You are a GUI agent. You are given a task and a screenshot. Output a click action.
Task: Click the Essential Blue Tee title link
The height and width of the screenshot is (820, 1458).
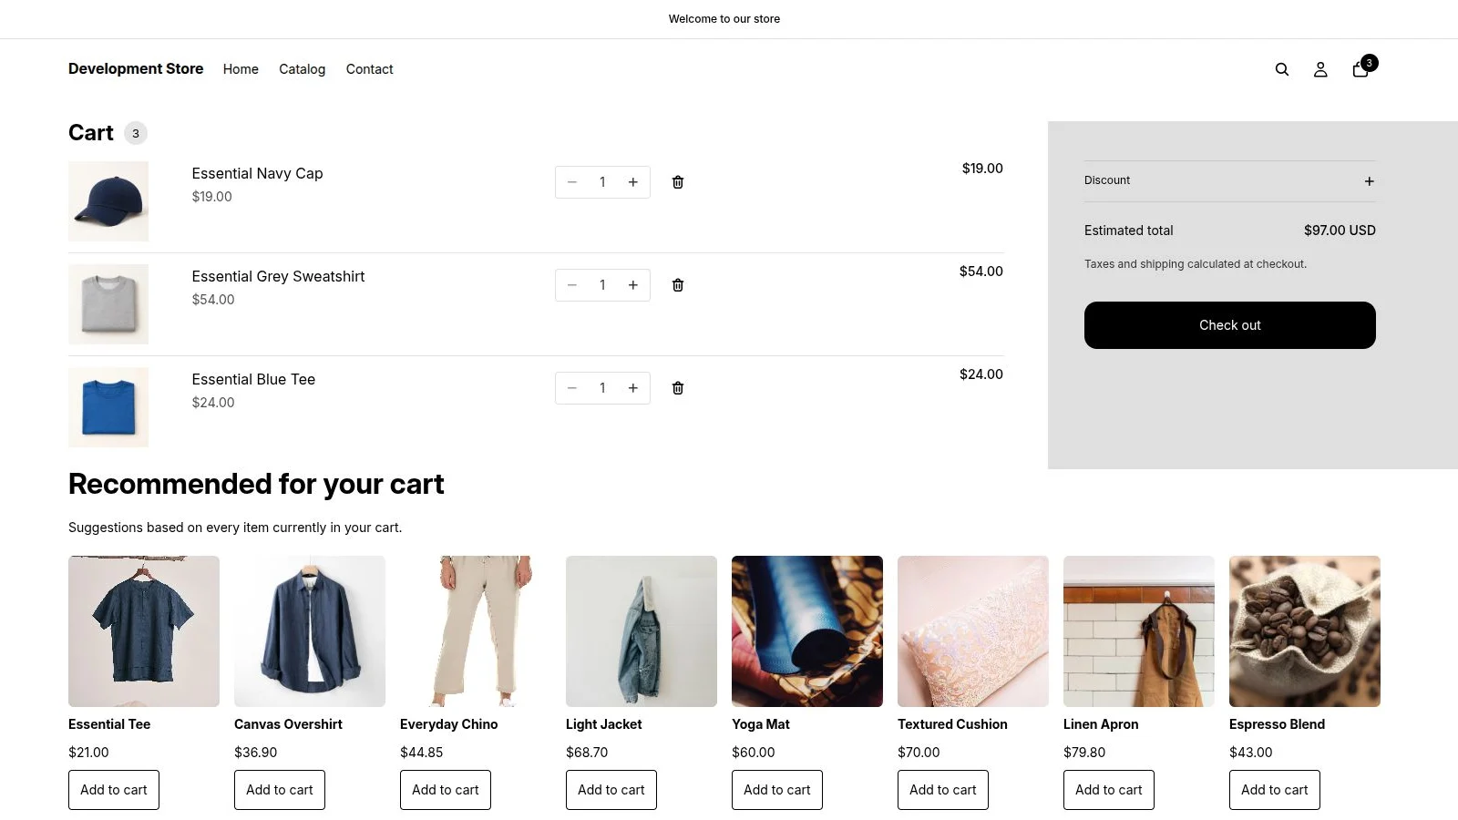pos(253,379)
